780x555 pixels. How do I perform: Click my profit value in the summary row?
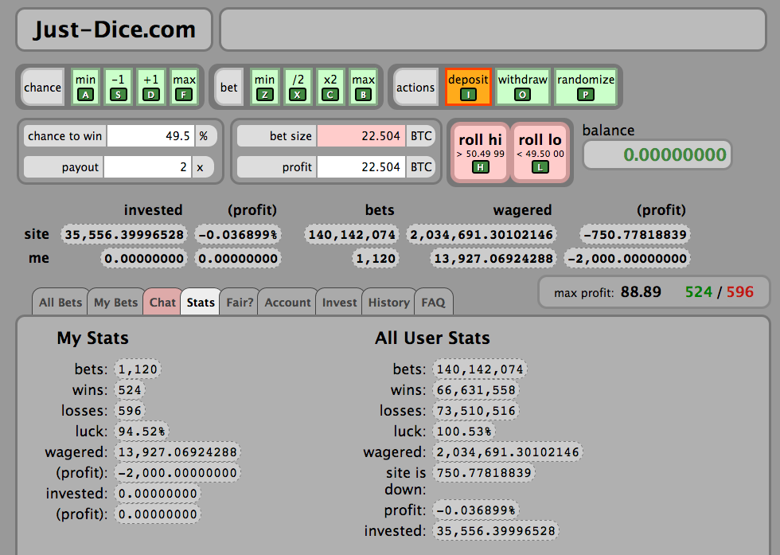click(x=627, y=258)
